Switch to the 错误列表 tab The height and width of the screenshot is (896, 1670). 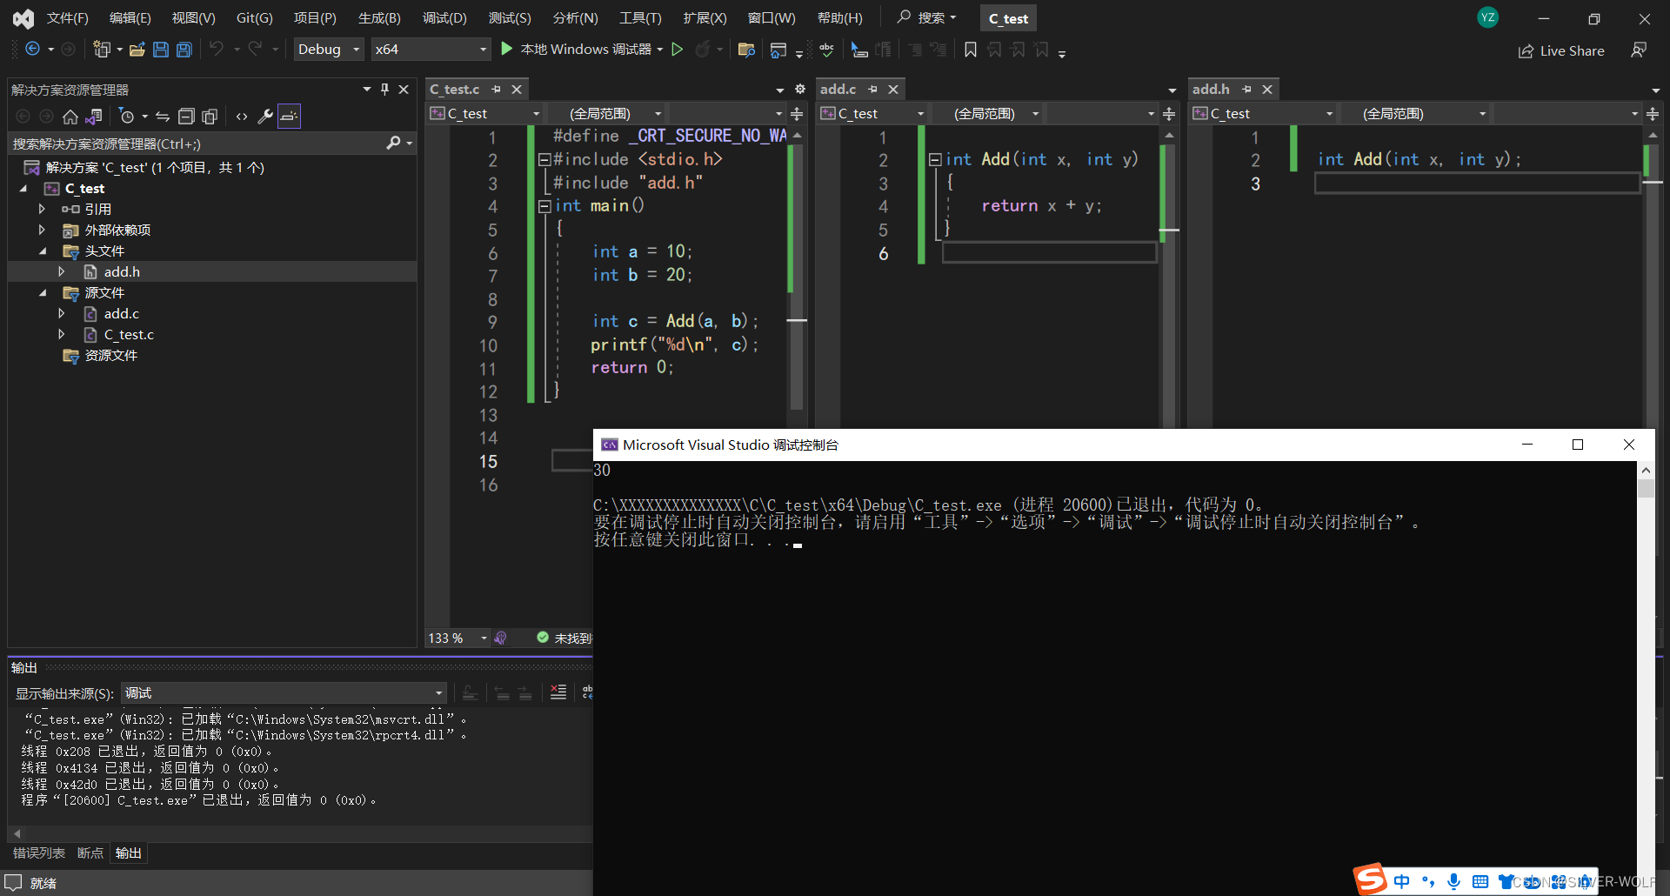38,853
